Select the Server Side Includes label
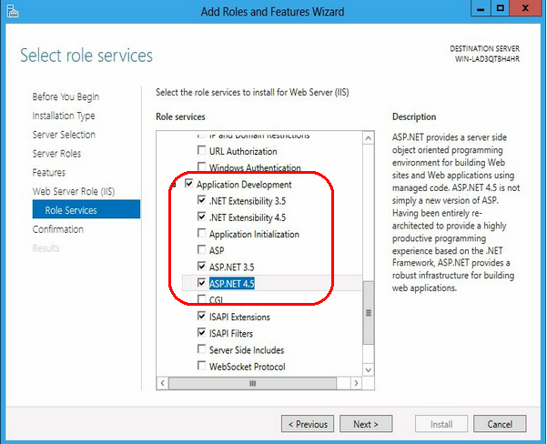The width and height of the screenshot is (547, 444). point(247,350)
